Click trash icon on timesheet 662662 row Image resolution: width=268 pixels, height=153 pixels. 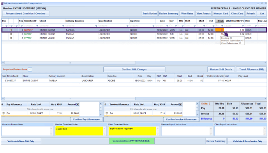point(11,34)
